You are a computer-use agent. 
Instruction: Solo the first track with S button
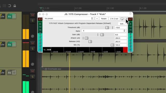pos(32,21)
